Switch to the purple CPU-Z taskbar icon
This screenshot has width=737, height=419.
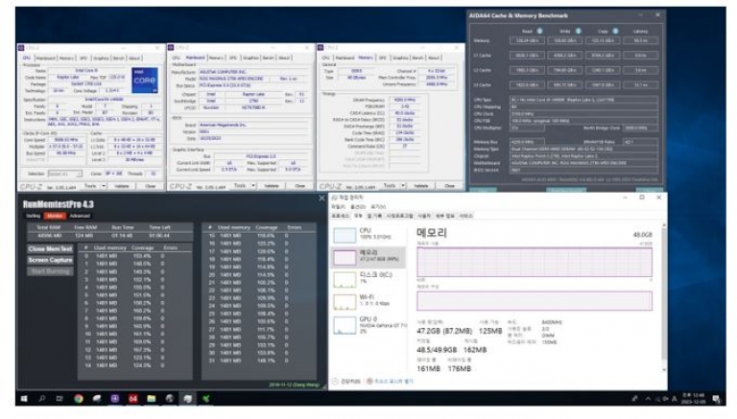coord(115,398)
